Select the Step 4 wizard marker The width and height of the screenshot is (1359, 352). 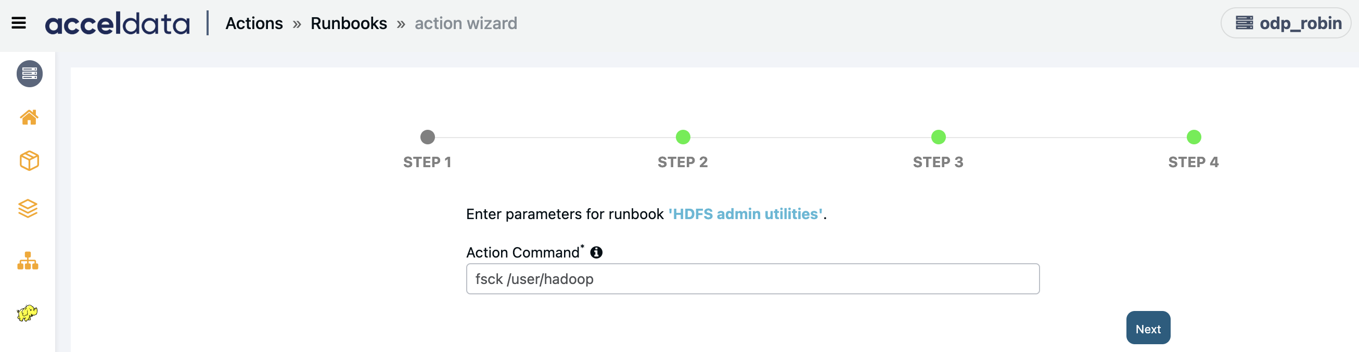point(1194,138)
